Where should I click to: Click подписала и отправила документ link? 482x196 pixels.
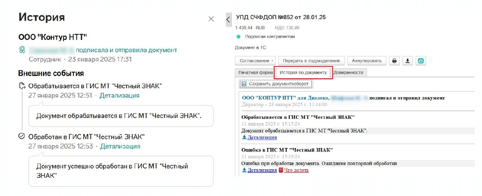point(126,50)
